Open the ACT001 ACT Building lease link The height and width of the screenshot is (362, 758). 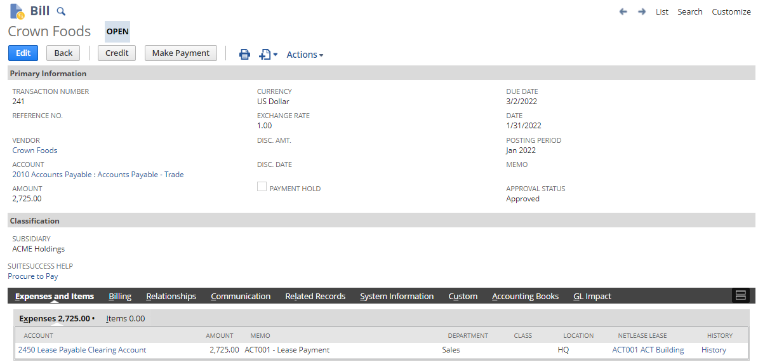(648, 350)
